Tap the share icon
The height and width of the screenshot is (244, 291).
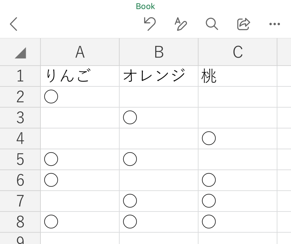click(244, 24)
